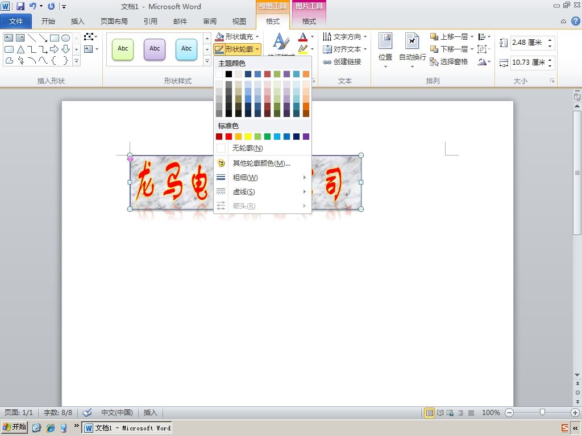Open Windows 开始 start button
This screenshot has width=582, height=436.
(14, 427)
